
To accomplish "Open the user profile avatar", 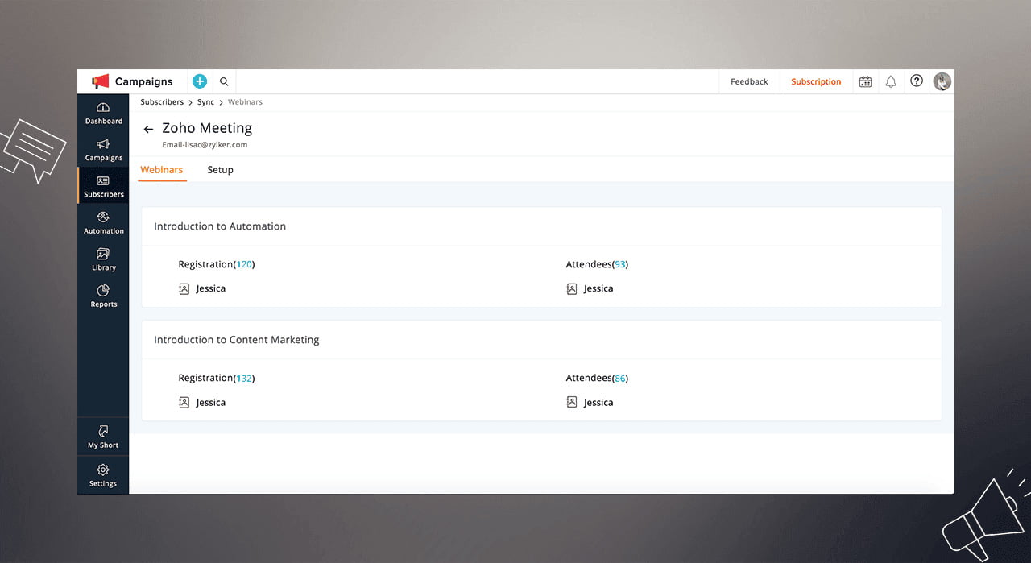I will tap(942, 81).
